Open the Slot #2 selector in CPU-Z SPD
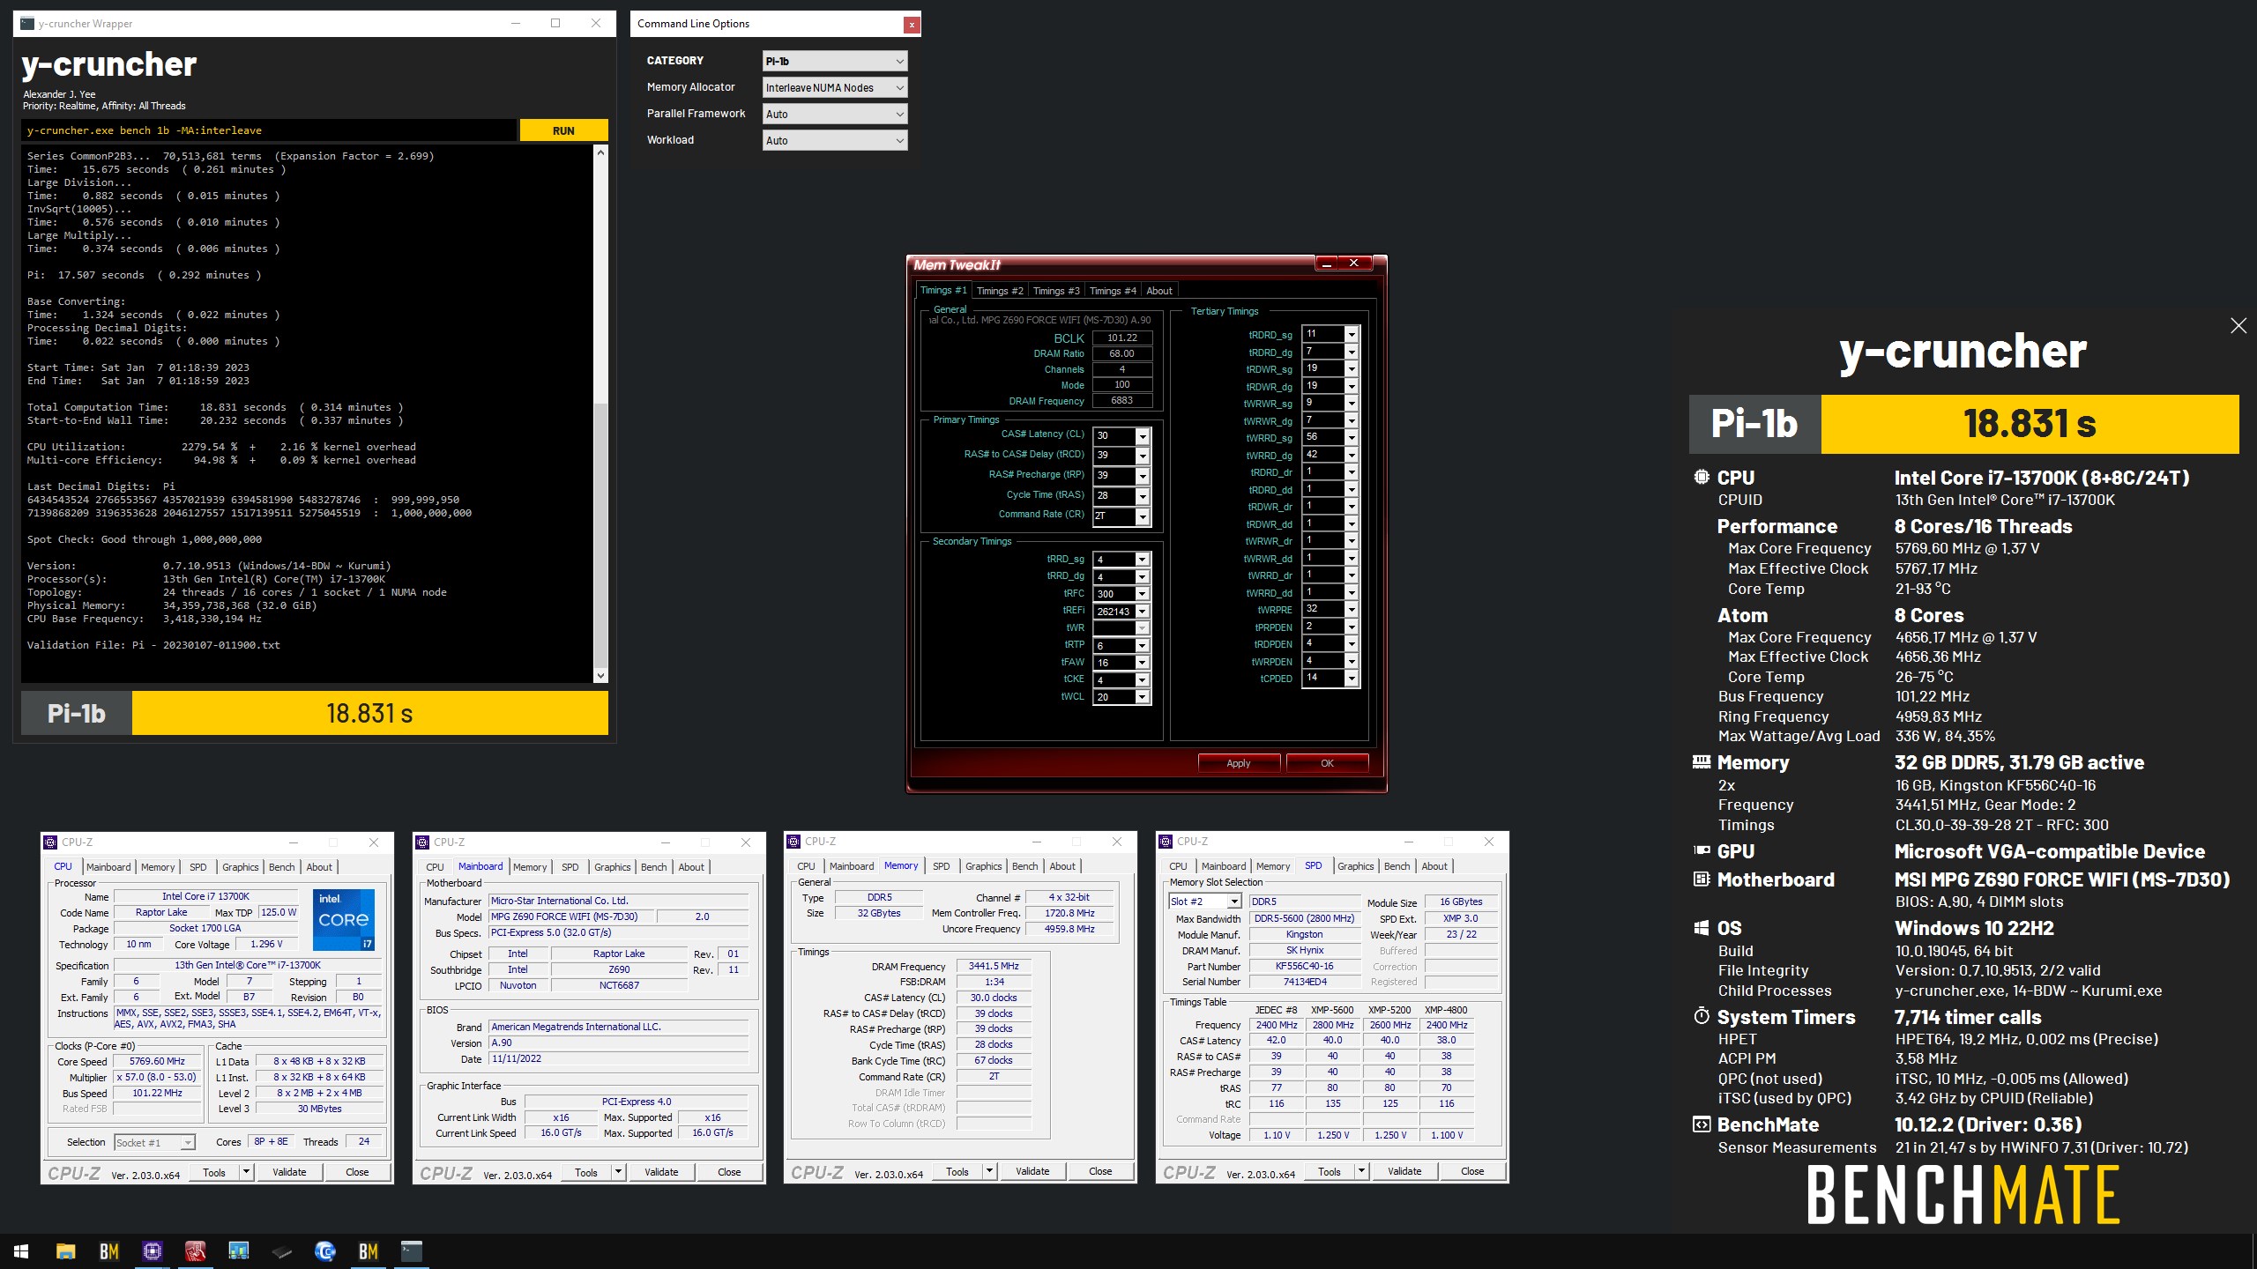Viewport: 2257px width, 1269px height. click(1205, 902)
